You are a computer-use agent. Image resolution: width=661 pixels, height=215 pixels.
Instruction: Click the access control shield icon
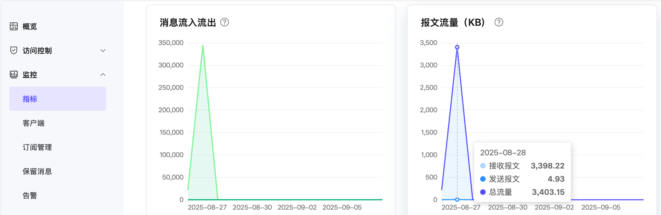click(14, 51)
